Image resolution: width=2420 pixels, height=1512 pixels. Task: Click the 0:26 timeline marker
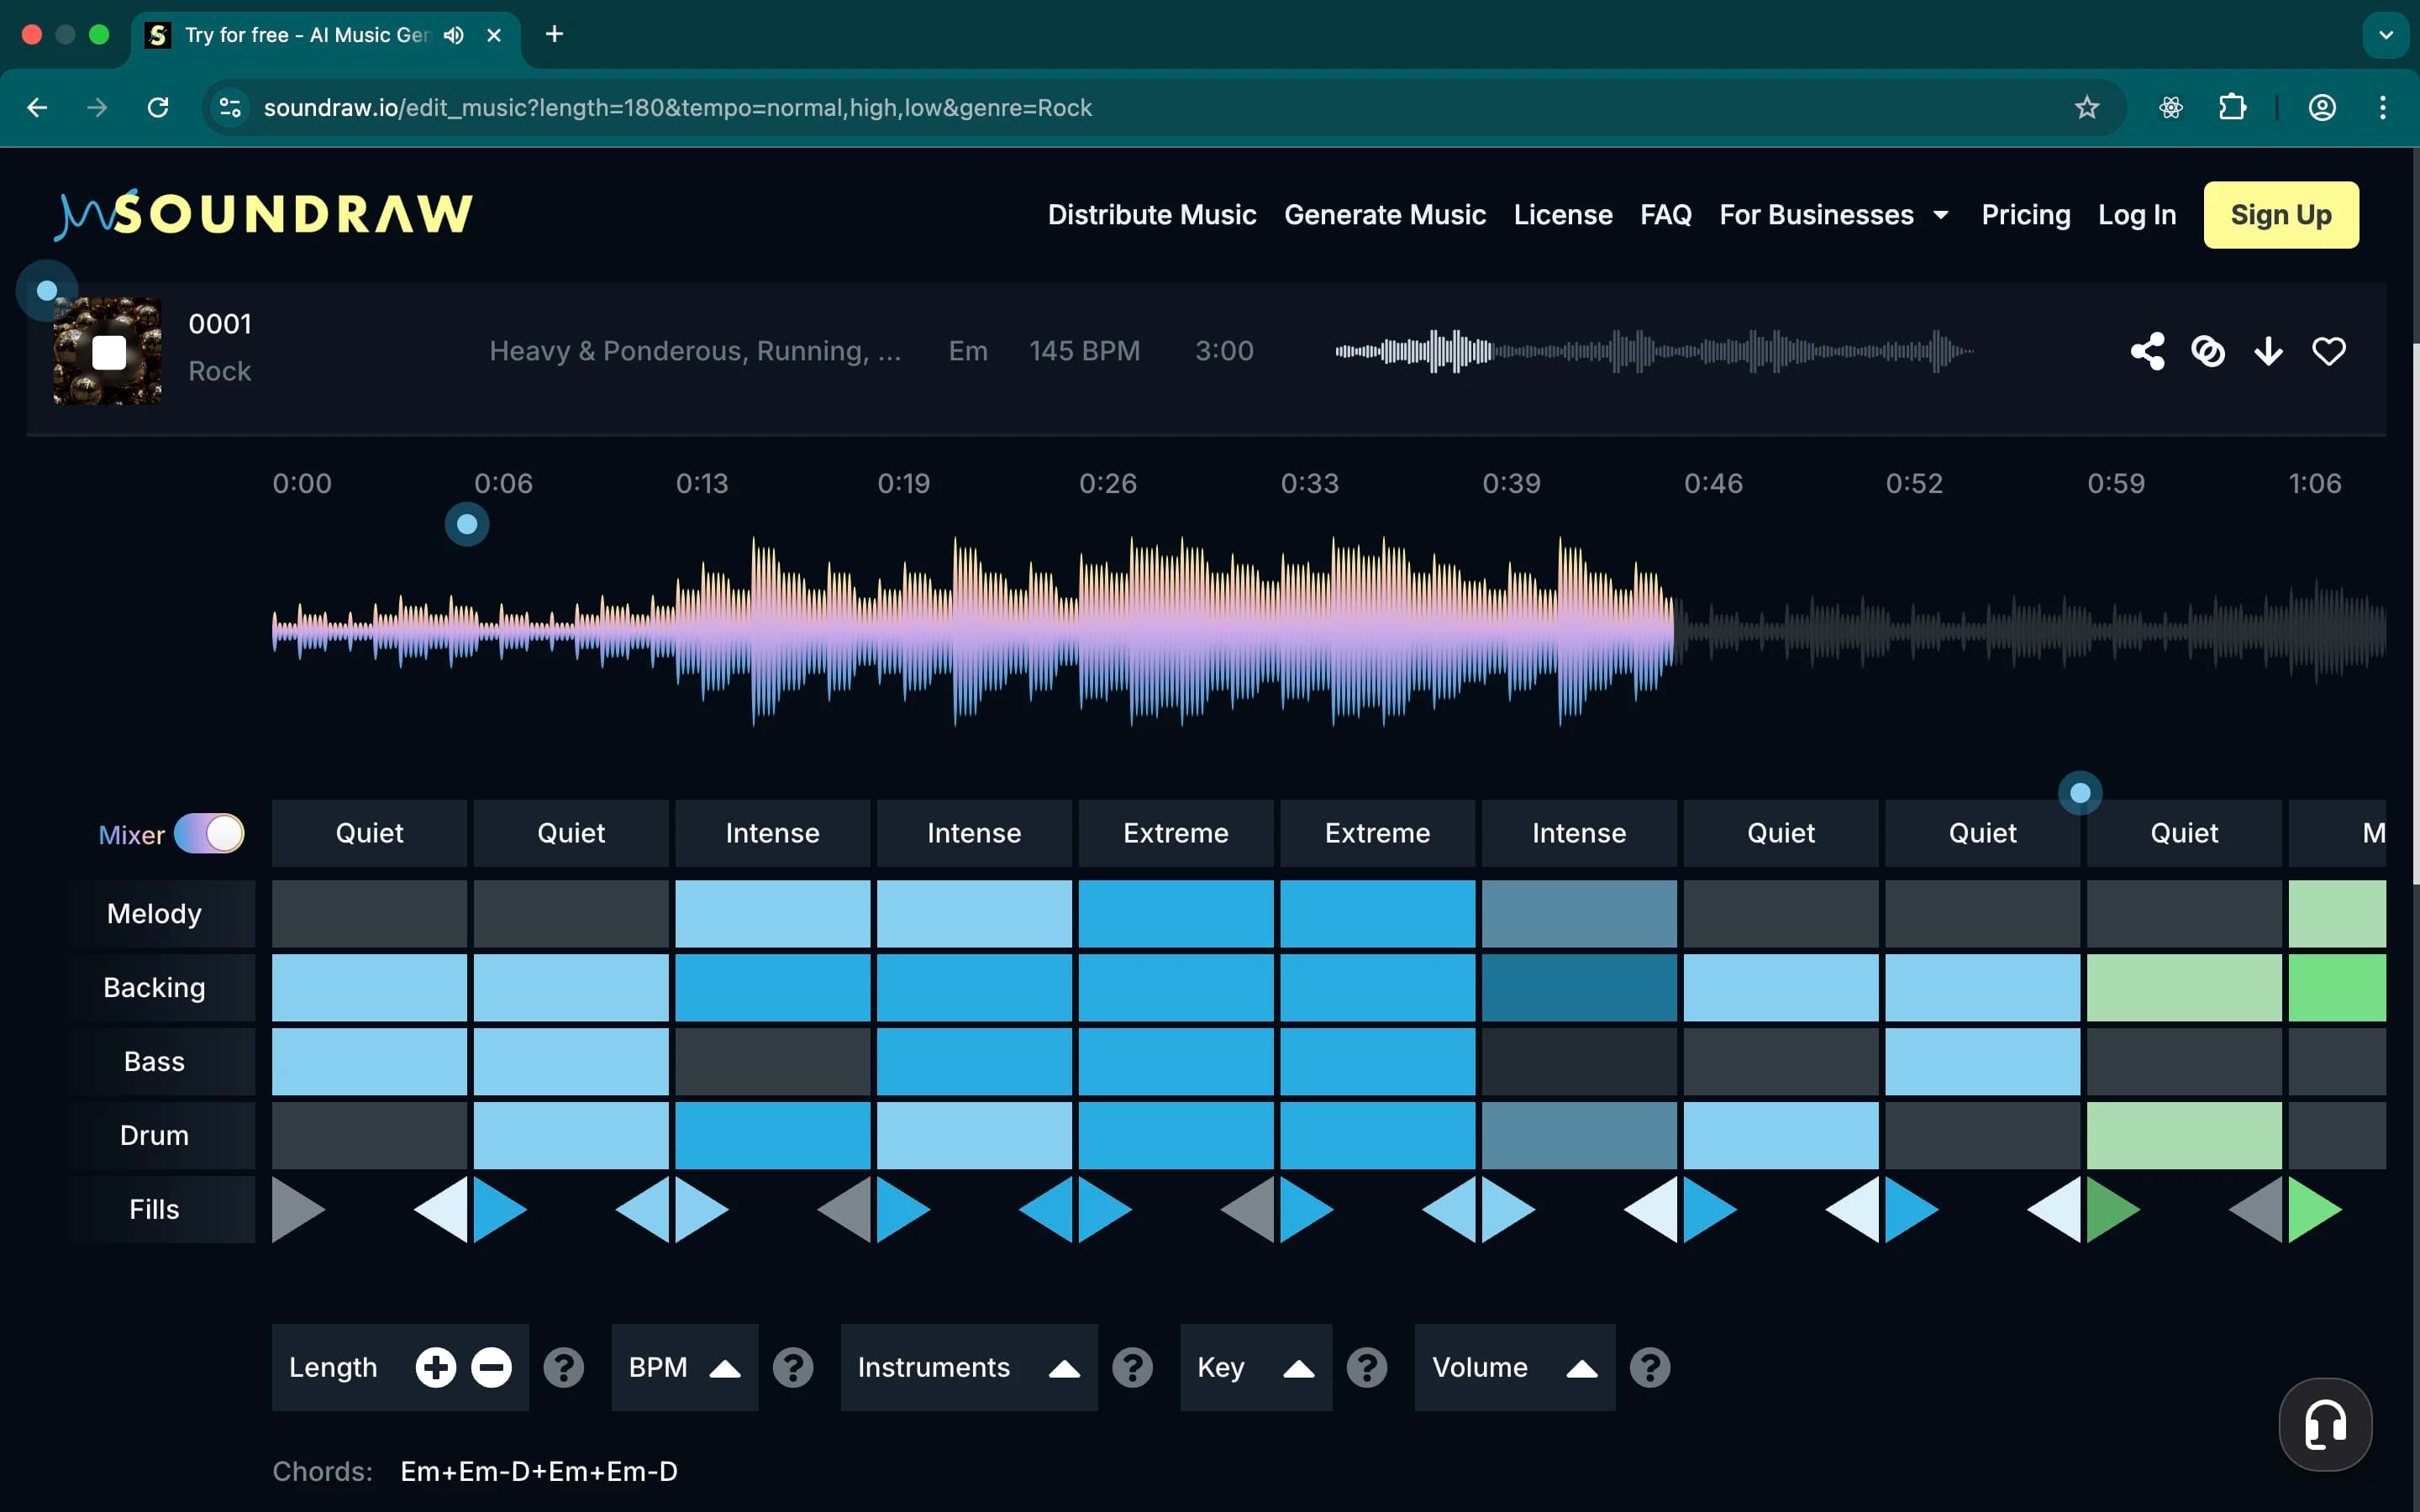(1107, 483)
